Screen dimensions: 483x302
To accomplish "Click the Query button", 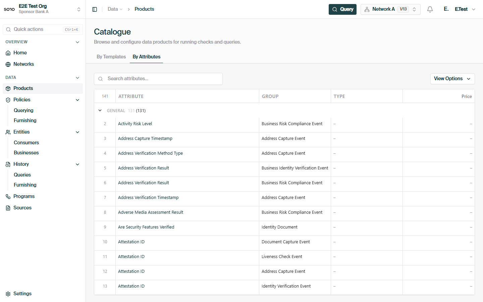I will pyautogui.click(x=342, y=9).
